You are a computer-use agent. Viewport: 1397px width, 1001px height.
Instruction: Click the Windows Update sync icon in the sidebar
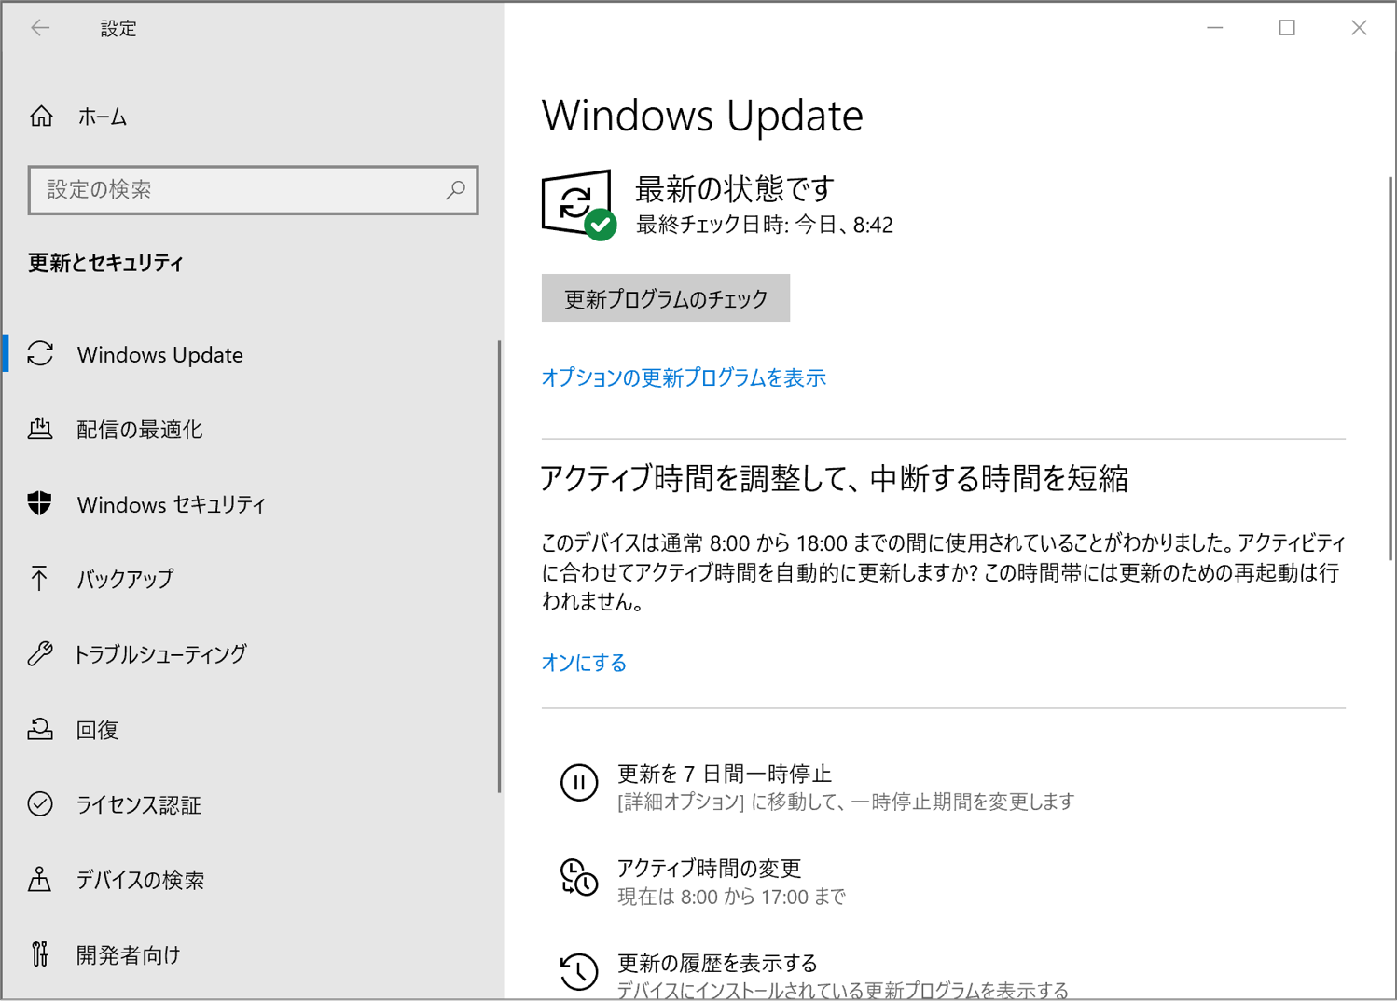point(40,354)
